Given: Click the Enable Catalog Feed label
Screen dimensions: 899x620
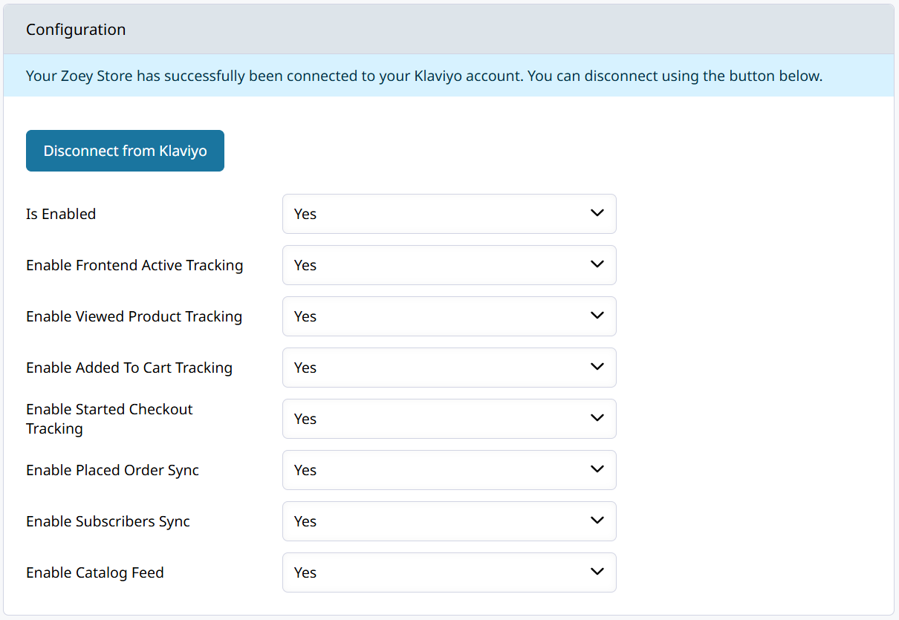Looking at the screenshot, I should coord(95,572).
